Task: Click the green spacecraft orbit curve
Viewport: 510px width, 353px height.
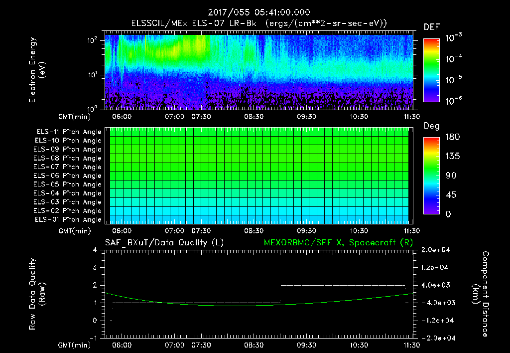Action: pos(259,306)
